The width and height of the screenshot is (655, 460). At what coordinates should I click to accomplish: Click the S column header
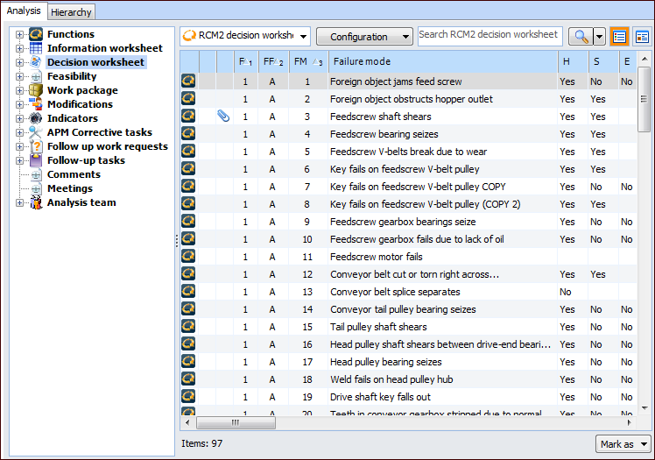pyautogui.click(x=603, y=61)
